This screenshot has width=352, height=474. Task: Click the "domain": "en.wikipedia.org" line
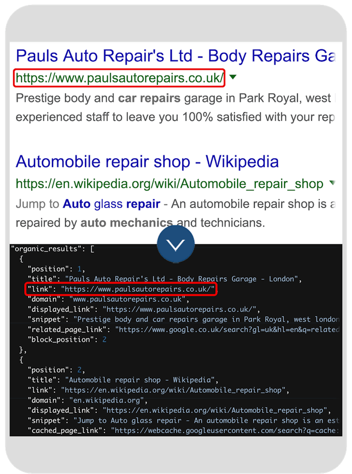(87, 400)
